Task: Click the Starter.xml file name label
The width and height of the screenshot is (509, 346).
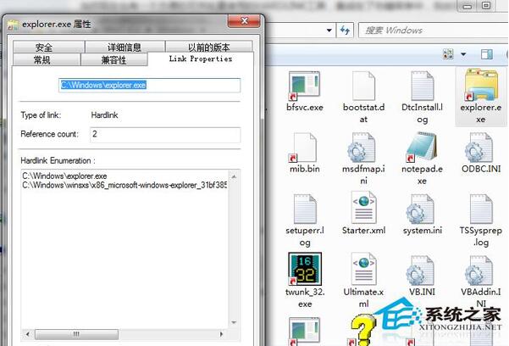Action: [363, 231]
